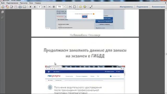The image size is (167, 94).
Task: Open the Окно menu
Action: pyautogui.click(x=31, y=3)
